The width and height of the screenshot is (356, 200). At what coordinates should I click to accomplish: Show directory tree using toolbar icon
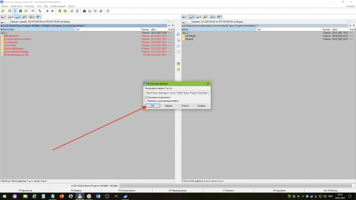[x=26, y=11]
